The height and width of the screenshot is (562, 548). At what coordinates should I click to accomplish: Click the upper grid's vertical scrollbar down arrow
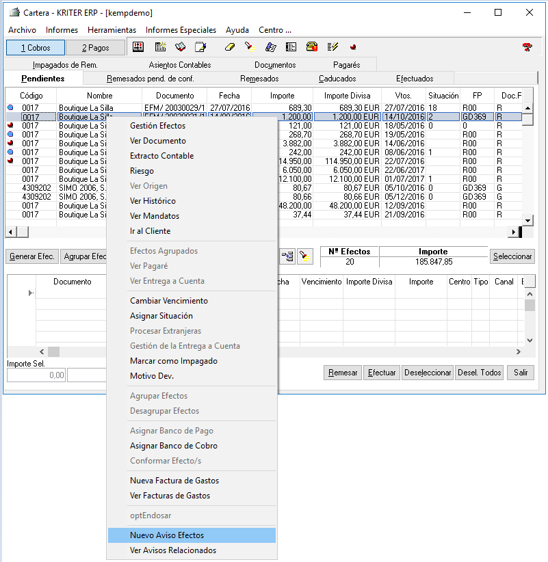click(527, 220)
